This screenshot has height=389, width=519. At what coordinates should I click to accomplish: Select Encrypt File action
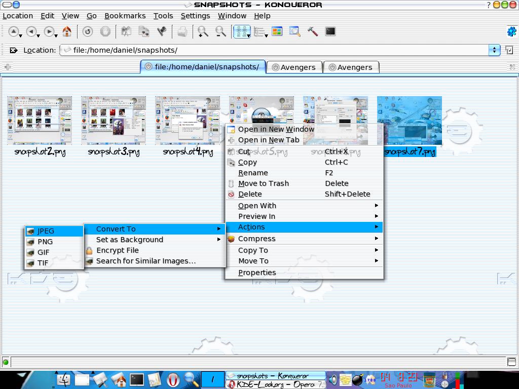pyautogui.click(x=155, y=250)
